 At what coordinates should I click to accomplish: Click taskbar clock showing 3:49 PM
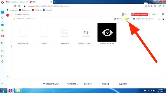coord(160,91)
